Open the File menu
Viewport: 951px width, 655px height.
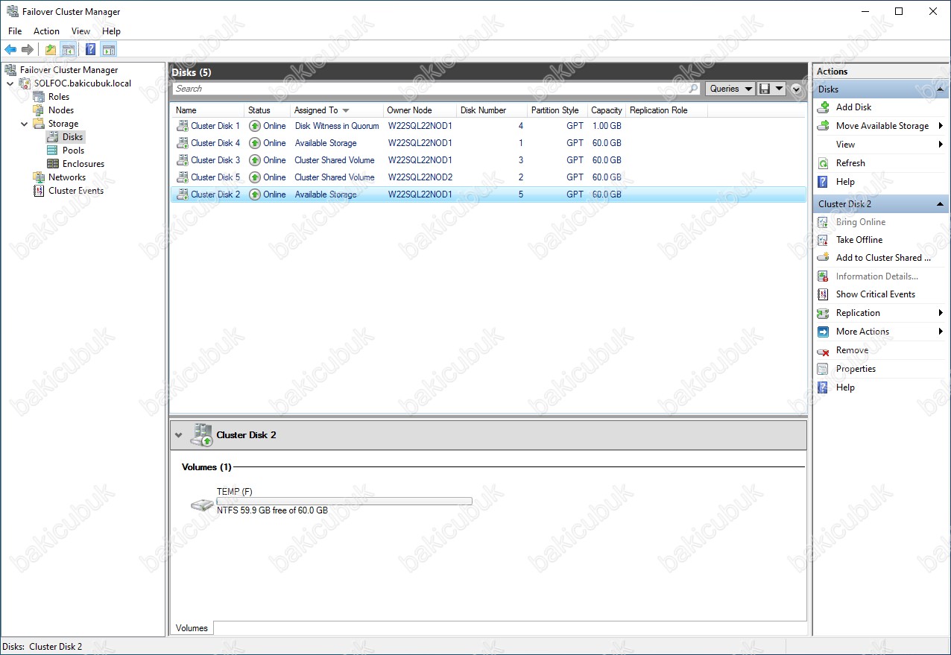(15, 31)
